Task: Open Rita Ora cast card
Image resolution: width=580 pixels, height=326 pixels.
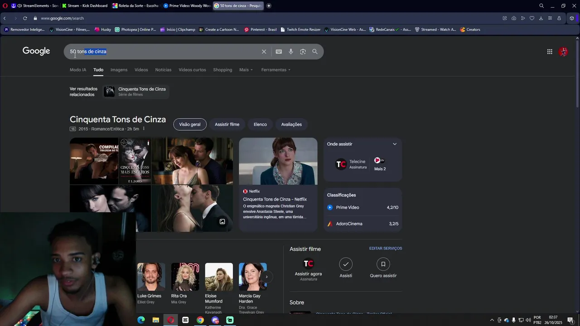Action: pos(185,284)
